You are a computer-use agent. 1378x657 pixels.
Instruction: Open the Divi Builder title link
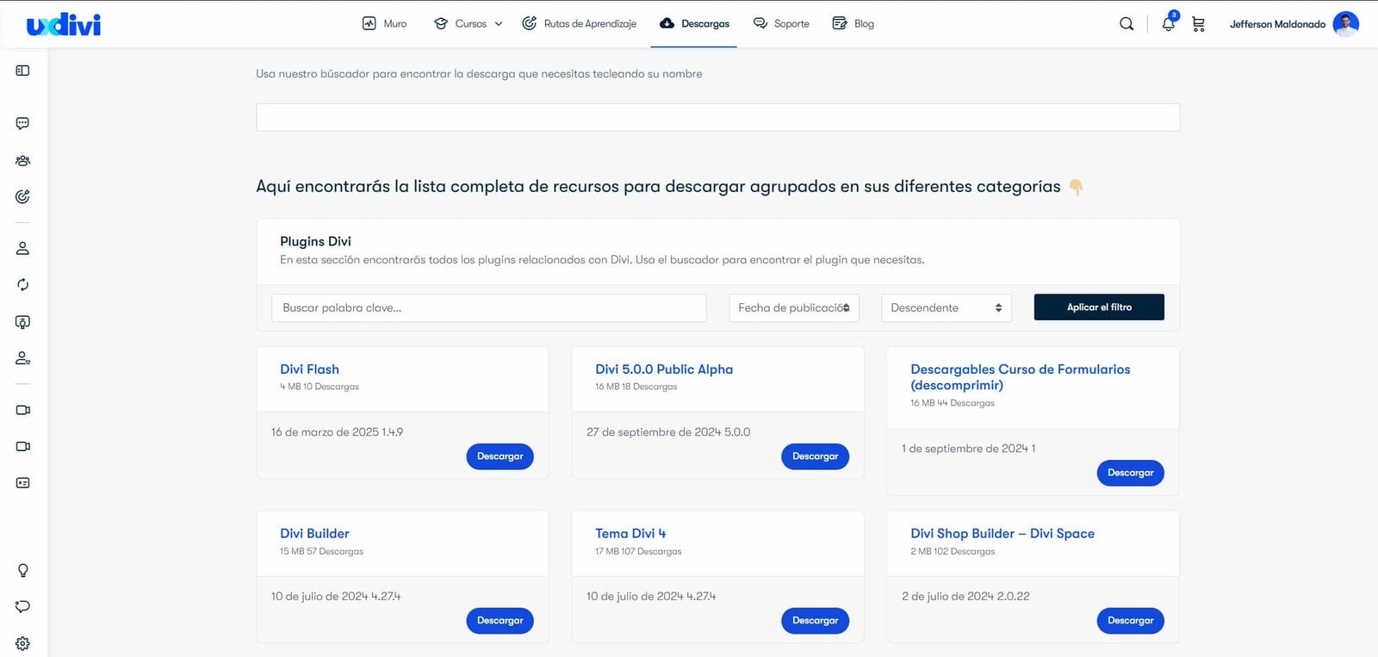point(314,534)
